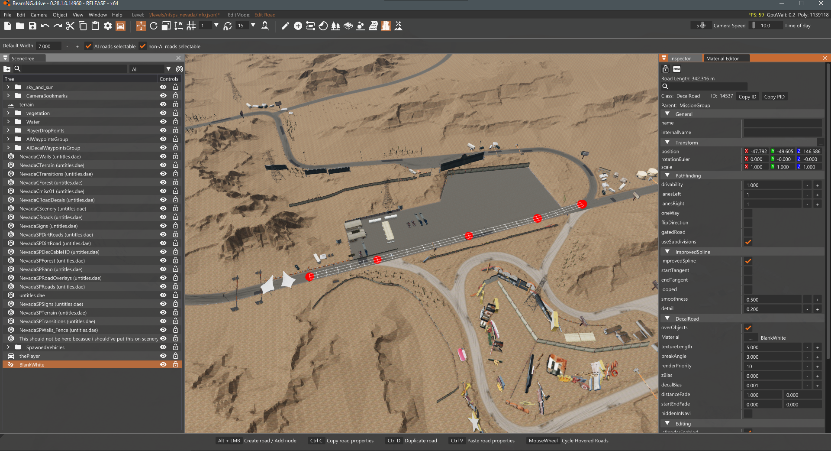Open a level with the folder icon
This screenshot has height=451, width=831.
20,26
